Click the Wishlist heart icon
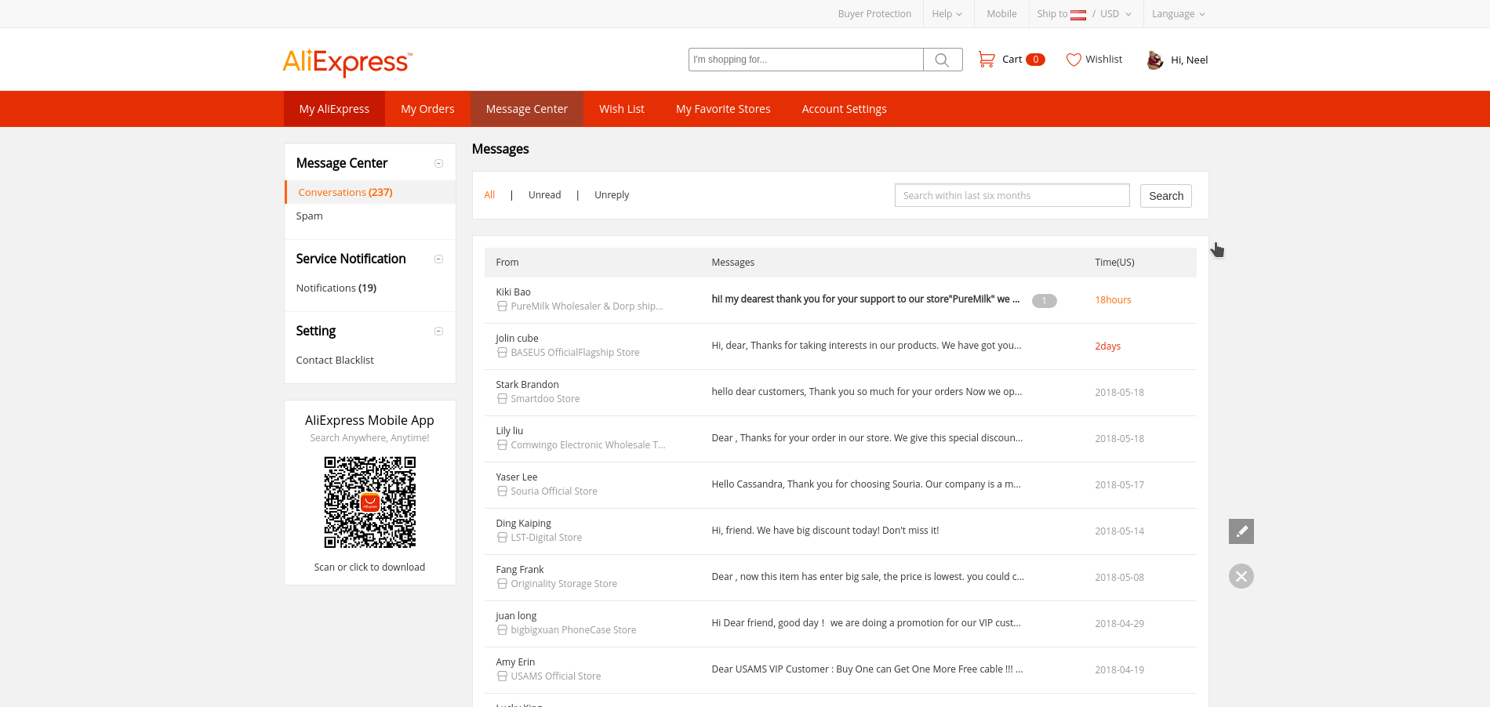Screen dimensions: 1490x707 1074,60
